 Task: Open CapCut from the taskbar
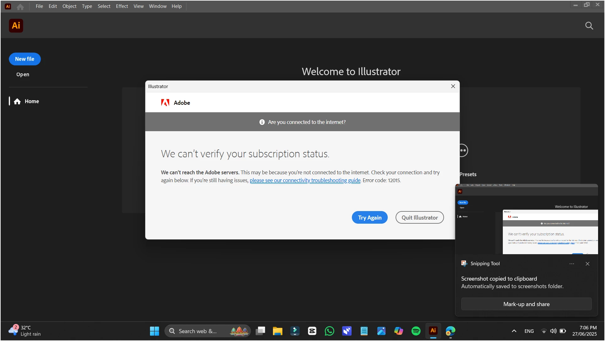tap(312, 331)
